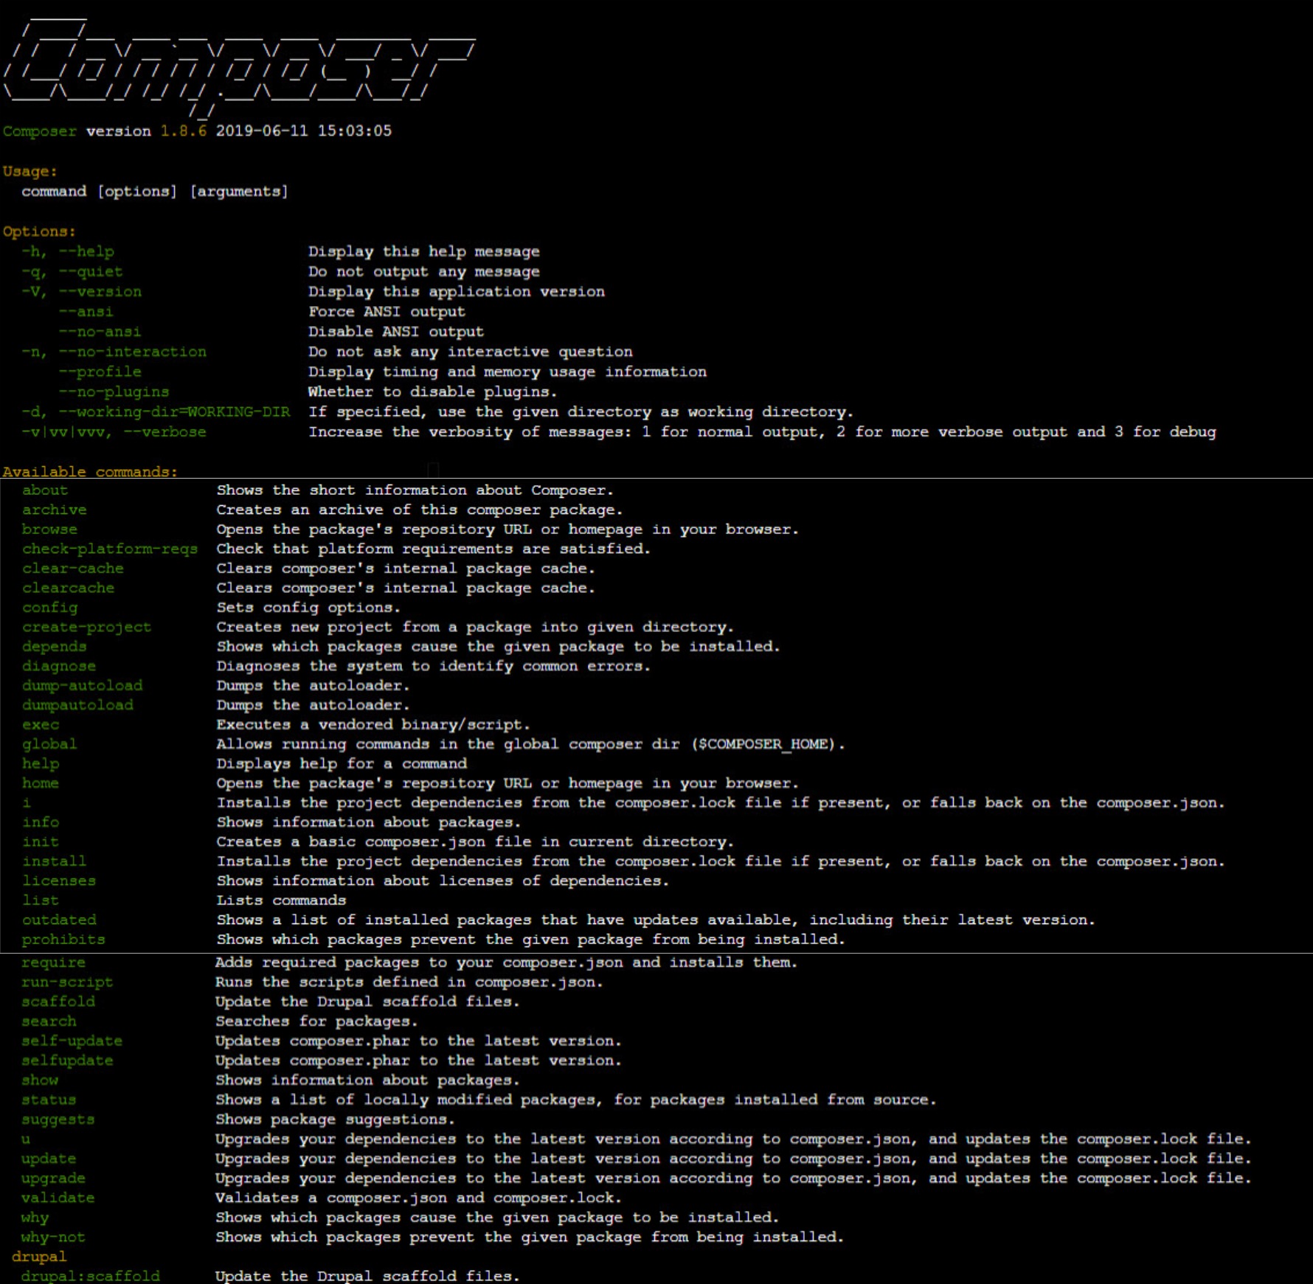
Task: Select 'Shows package suggestions.' description
Action: click(x=335, y=1120)
